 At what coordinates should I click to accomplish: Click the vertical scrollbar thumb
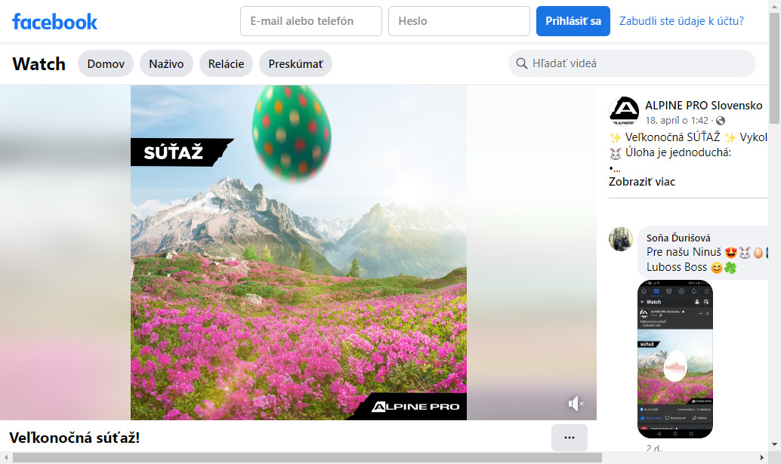[774, 68]
